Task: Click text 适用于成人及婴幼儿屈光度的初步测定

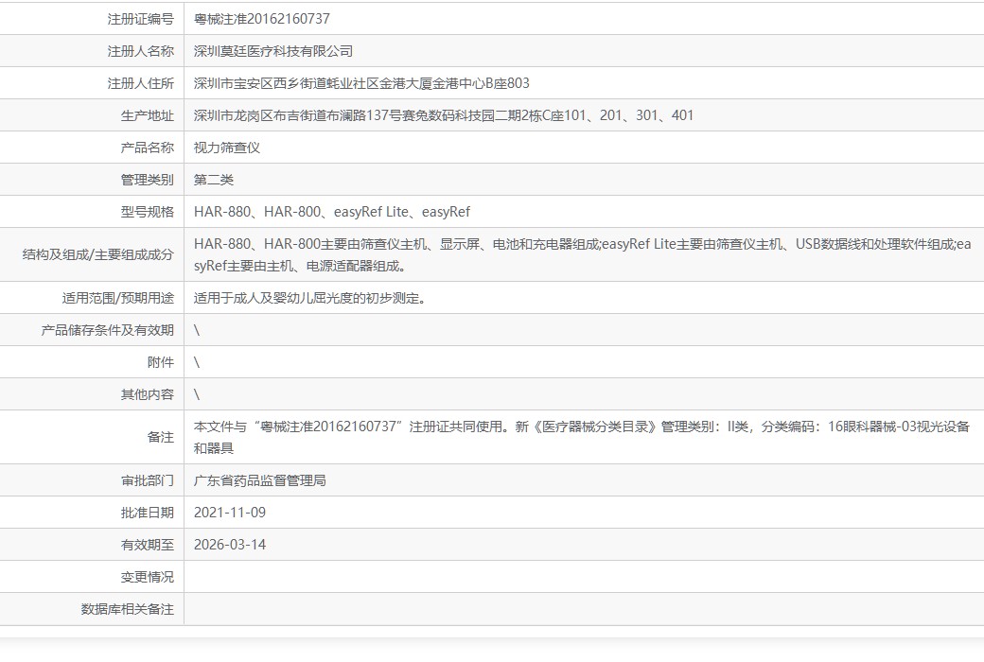Action: click(x=310, y=298)
